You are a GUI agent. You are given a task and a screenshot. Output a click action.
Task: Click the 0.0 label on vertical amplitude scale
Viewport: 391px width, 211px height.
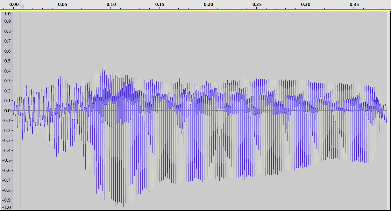[x=7, y=111]
